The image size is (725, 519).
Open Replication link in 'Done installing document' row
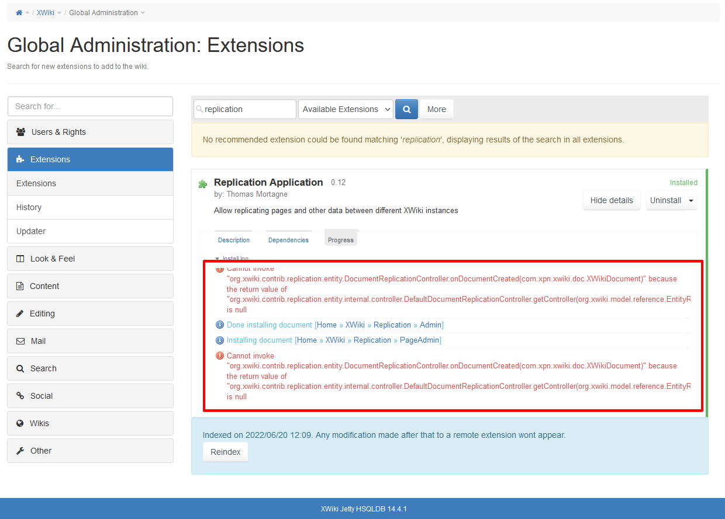coord(392,325)
